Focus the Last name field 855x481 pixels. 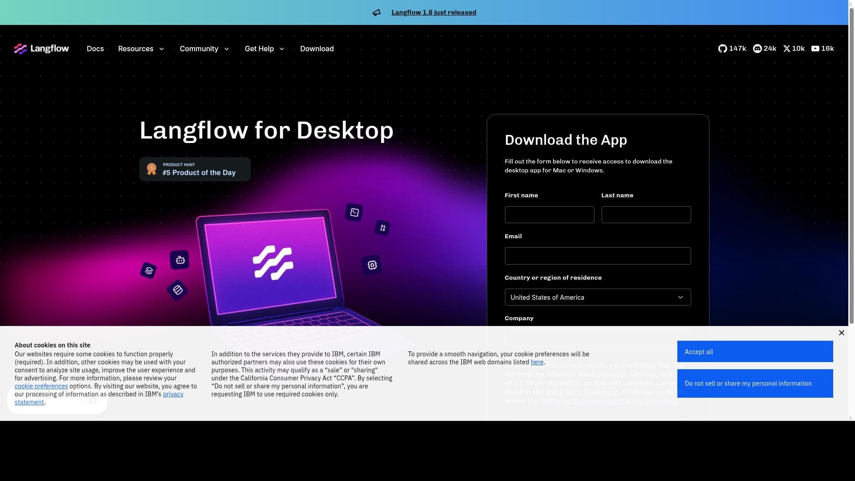[x=646, y=215]
